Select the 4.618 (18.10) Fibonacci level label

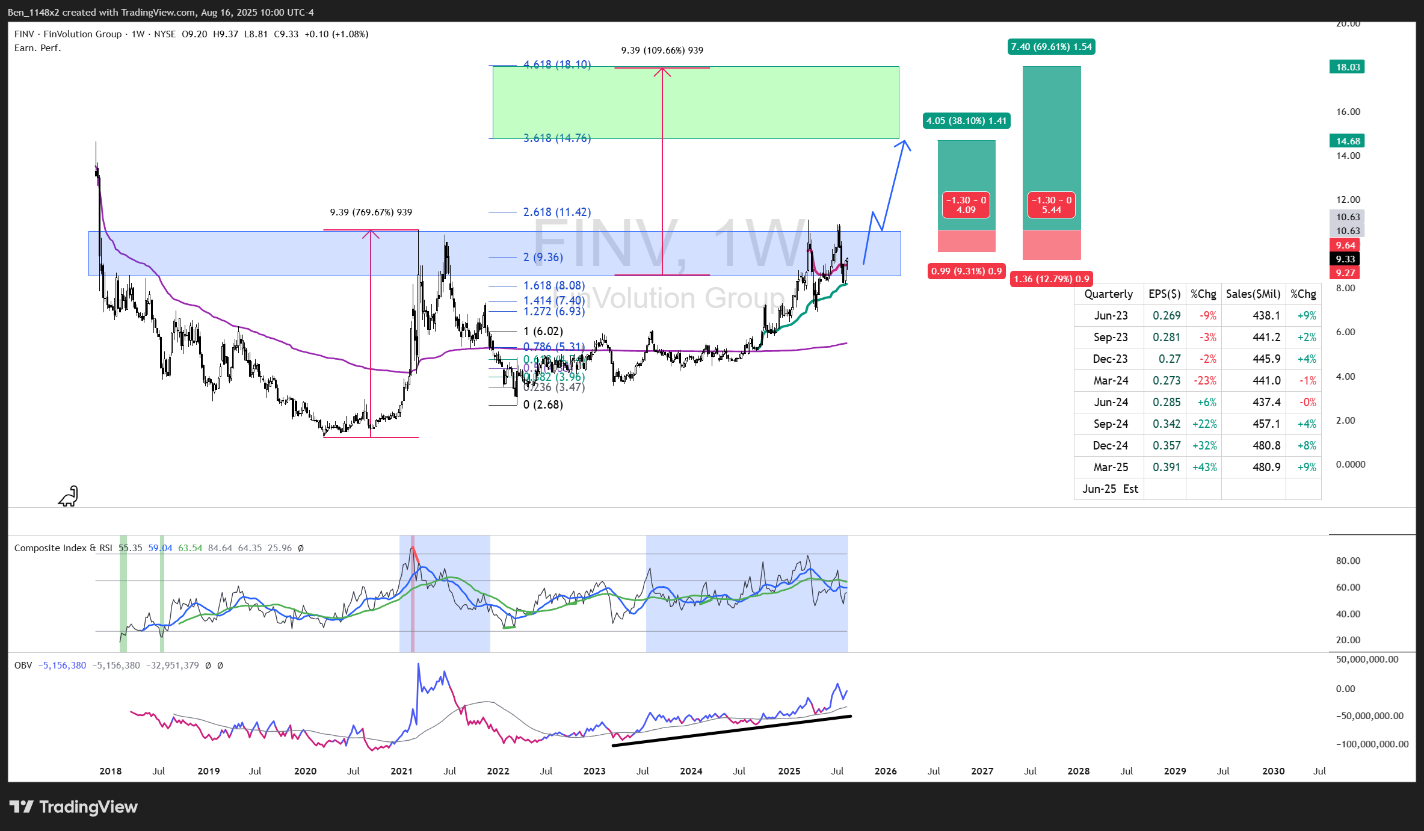coord(556,64)
